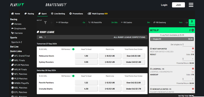Click the PlayUp logo
This screenshot has width=204, height=97.
tap(17, 5)
